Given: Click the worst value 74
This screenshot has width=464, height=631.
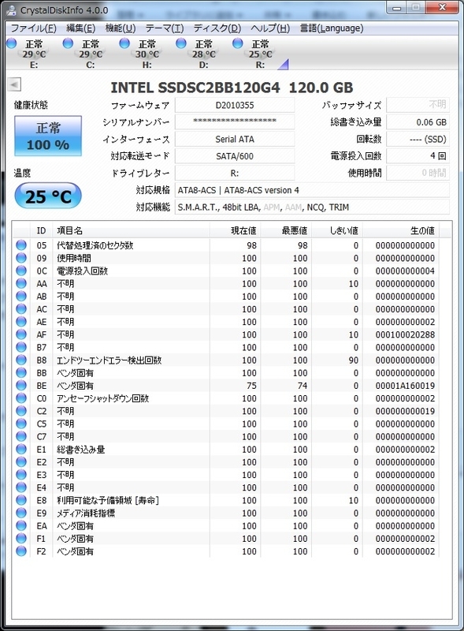Looking at the screenshot, I should (303, 386).
